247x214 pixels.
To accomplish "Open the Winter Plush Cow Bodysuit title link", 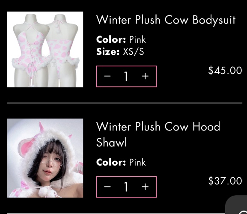I will click(x=166, y=20).
